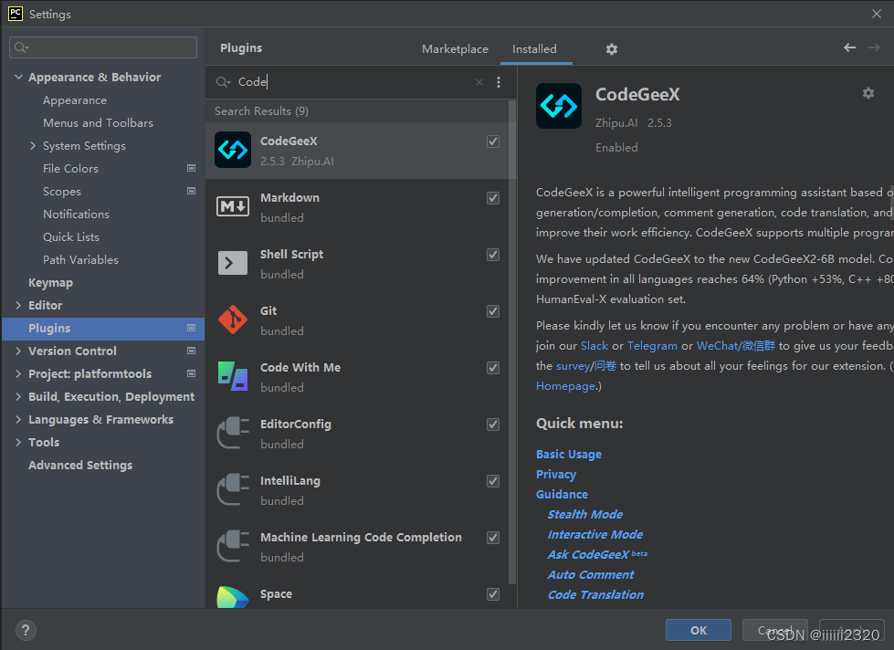Expand the Editor section

pos(19,305)
